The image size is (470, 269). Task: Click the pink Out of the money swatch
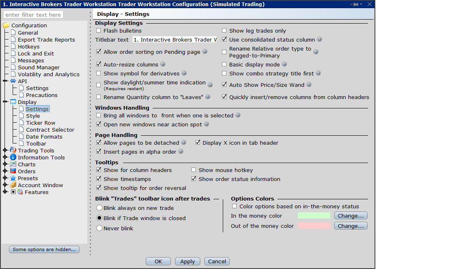tap(314, 226)
